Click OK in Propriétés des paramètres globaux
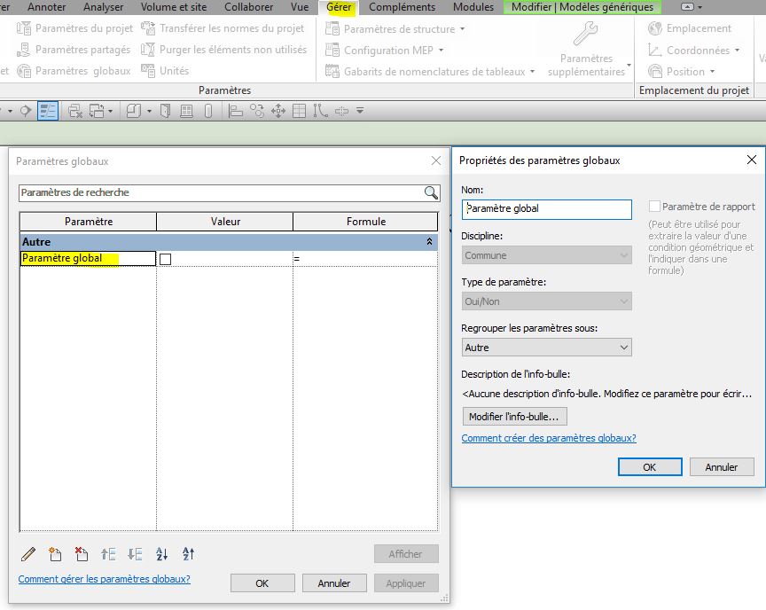This screenshot has width=766, height=610. pyautogui.click(x=650, y=467)
